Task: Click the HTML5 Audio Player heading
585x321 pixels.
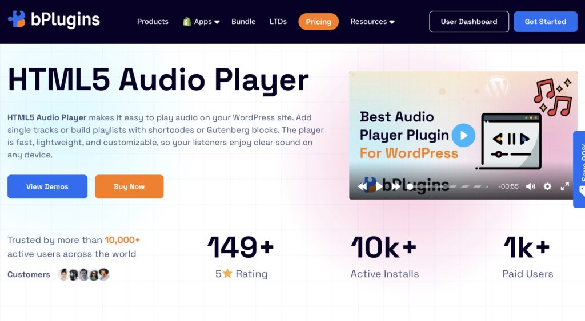Action: point(158,80)
